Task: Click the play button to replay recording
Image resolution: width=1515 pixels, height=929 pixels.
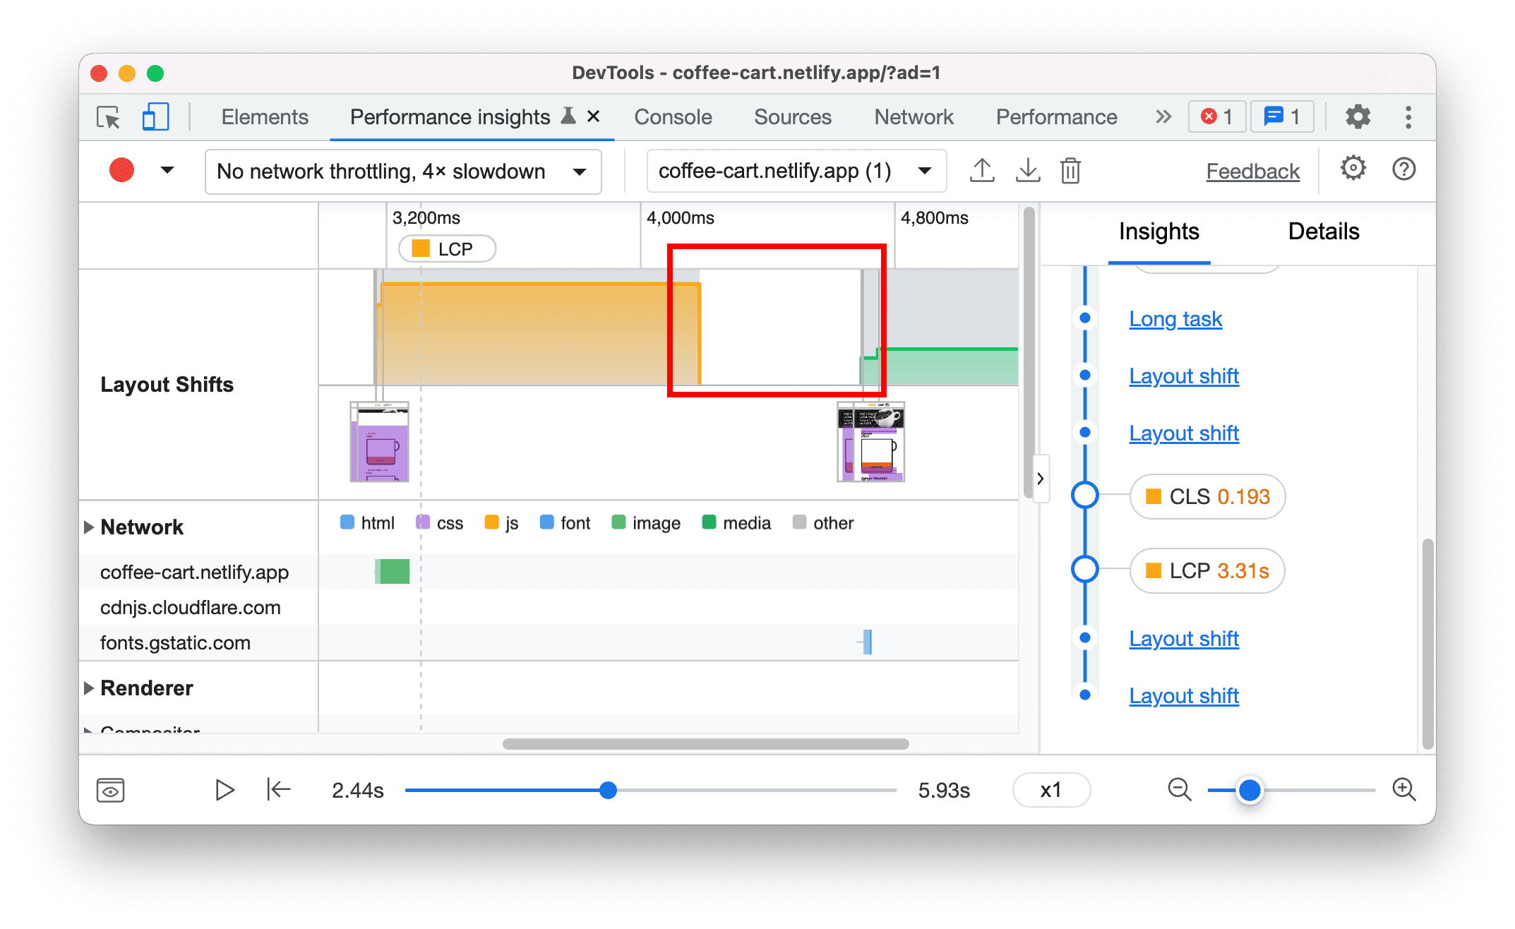Action: [224, 789]
